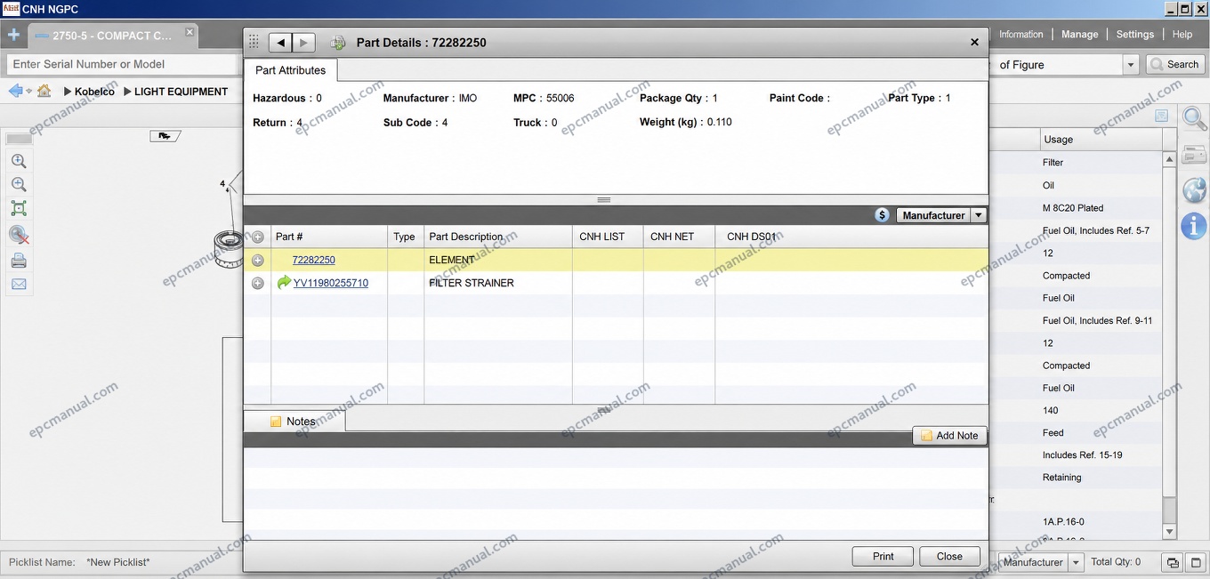
Task: Click the Add Note button
Action: click(x=949, y=435)
